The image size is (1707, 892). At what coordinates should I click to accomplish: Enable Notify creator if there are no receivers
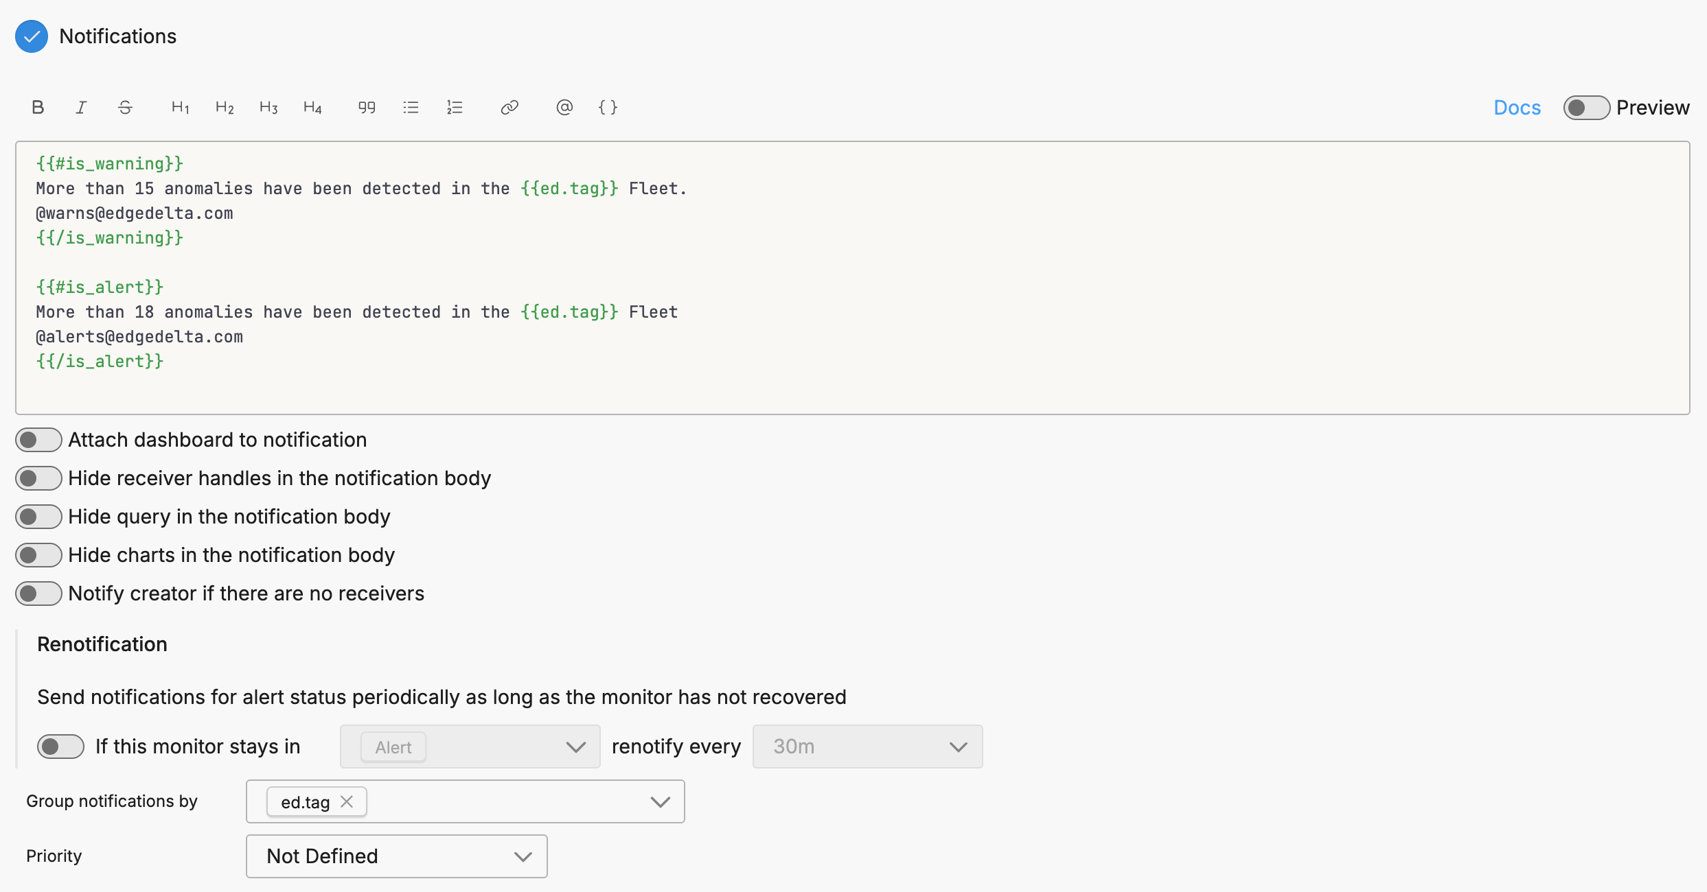[38, 593]
